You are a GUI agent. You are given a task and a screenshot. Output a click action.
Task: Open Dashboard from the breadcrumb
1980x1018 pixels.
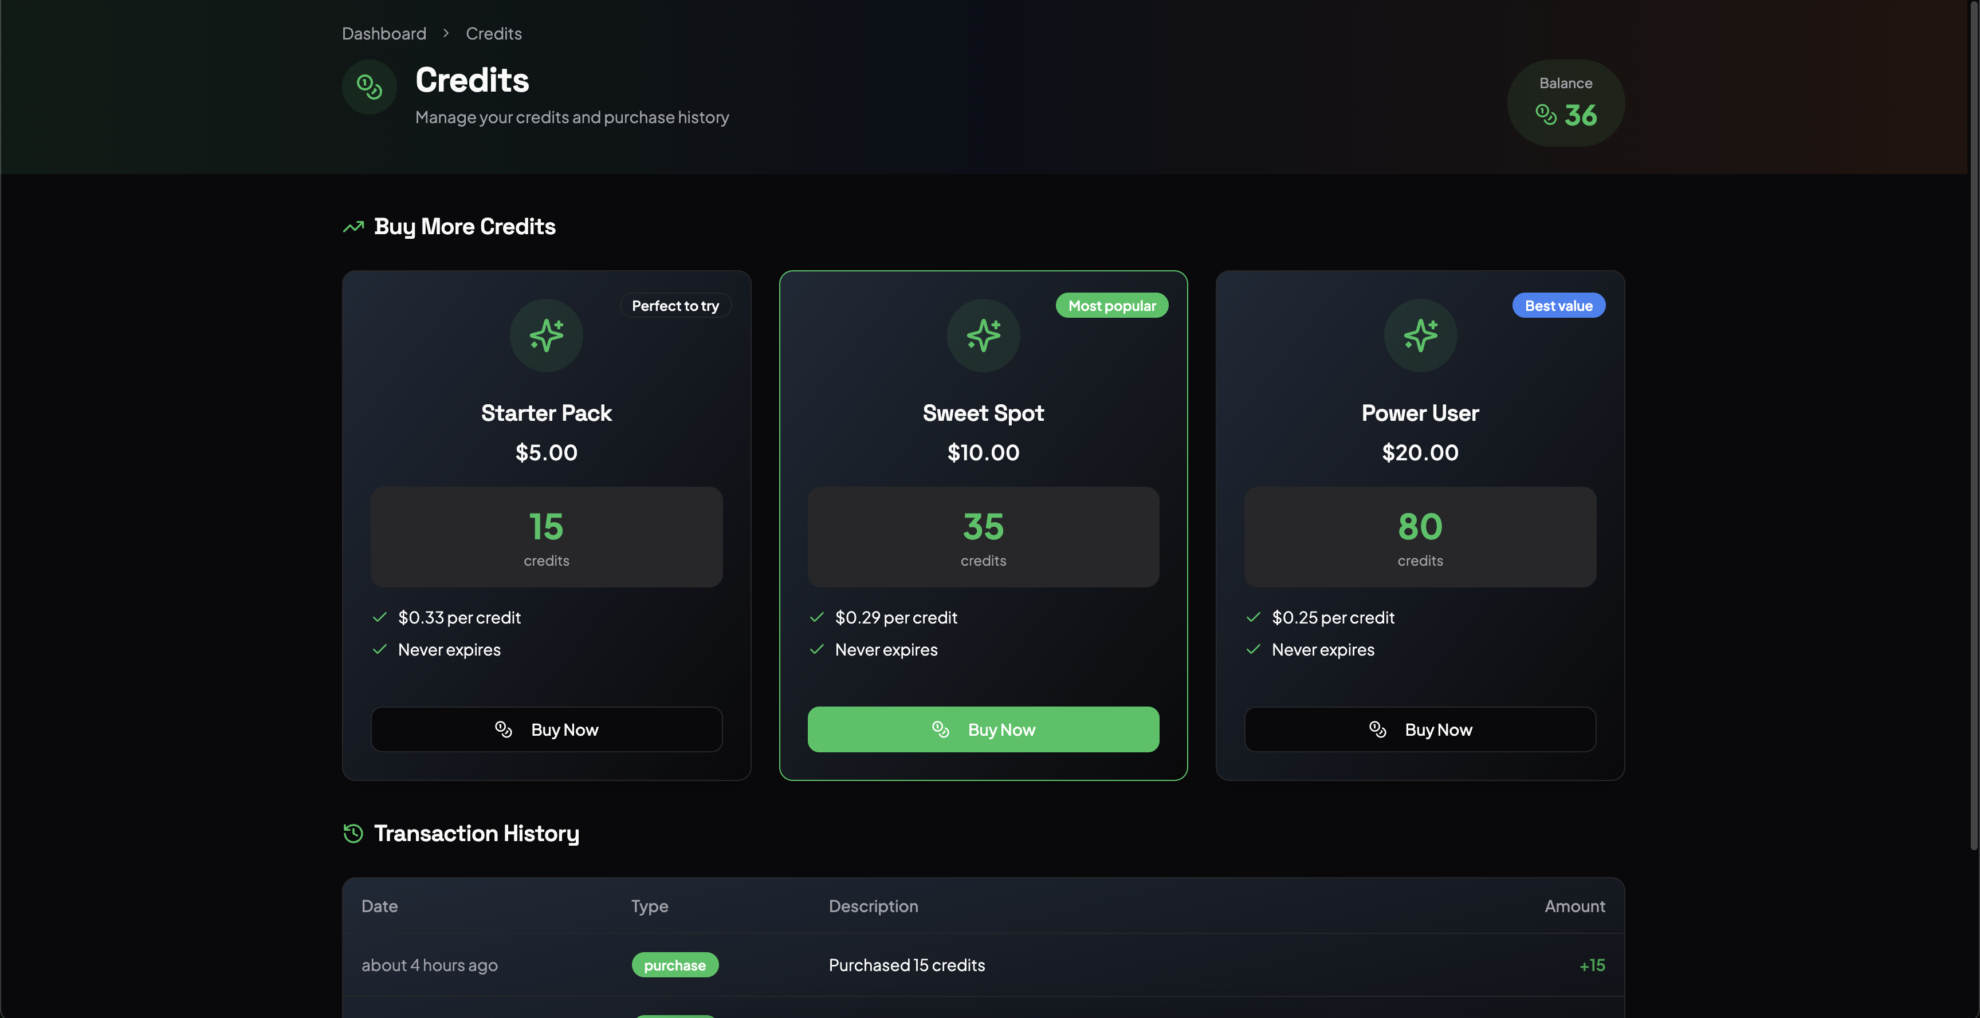[x=383, y=34]
